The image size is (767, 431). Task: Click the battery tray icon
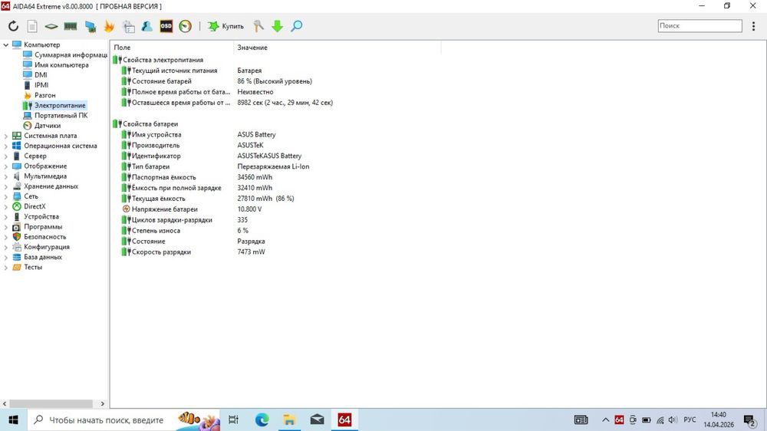646,419
